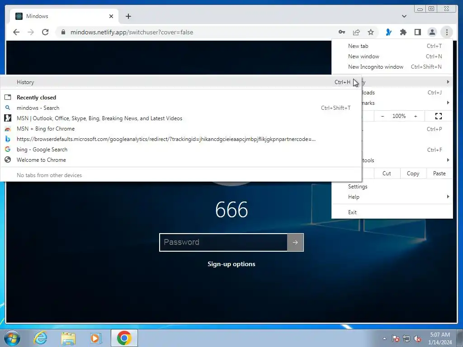
Task: Click the Chrome taskbar icon
Action: point(124,338)
